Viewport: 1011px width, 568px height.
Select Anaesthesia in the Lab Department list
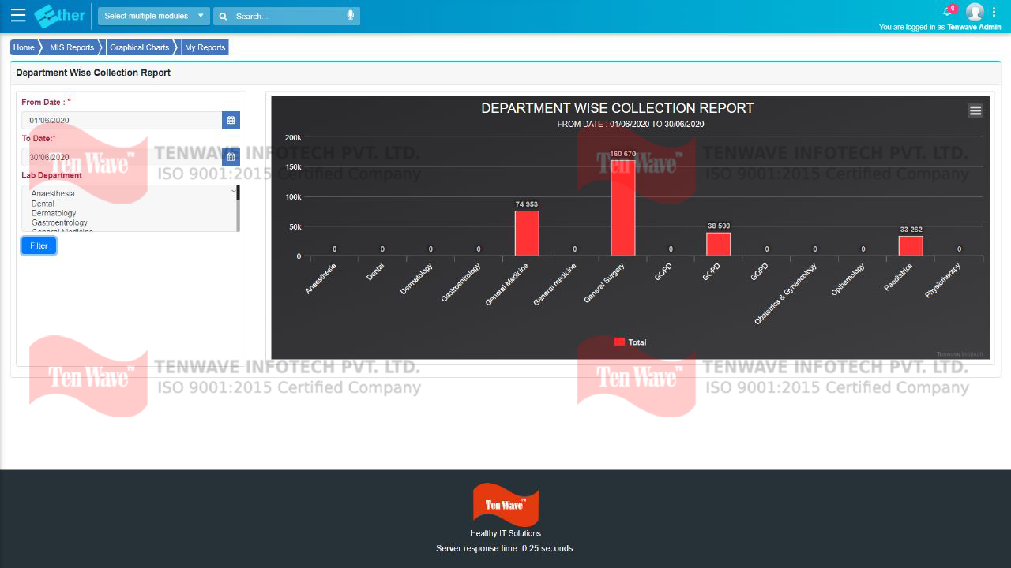pos(52,193)
